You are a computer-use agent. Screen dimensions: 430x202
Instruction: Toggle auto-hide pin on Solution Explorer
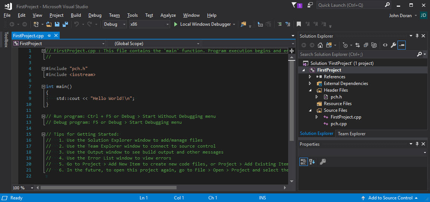(x=417, y=36)
